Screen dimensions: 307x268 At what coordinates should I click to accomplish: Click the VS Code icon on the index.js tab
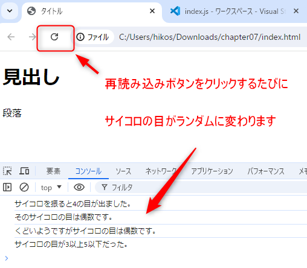coord(175,11)
